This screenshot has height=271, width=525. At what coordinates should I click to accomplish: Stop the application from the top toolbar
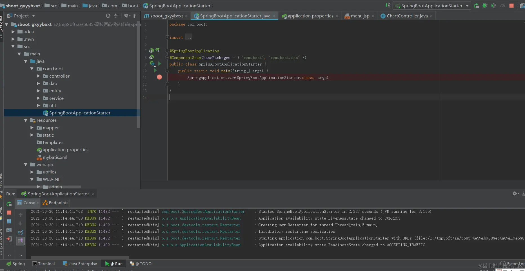511,6
